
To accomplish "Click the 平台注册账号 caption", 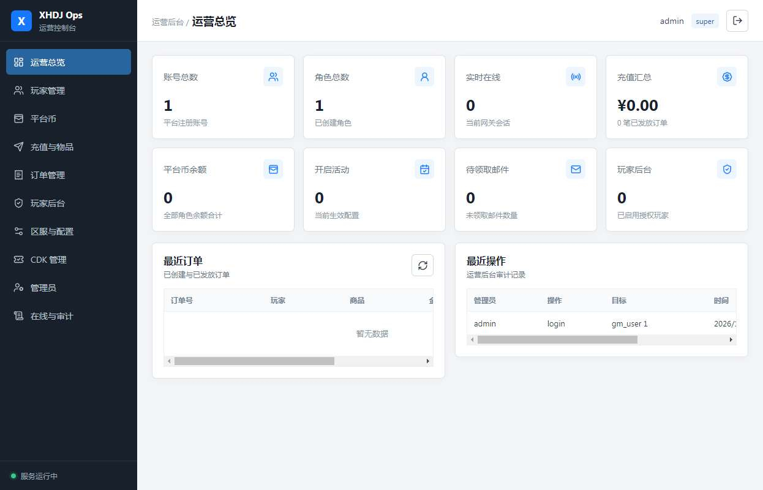I will 186,123.
